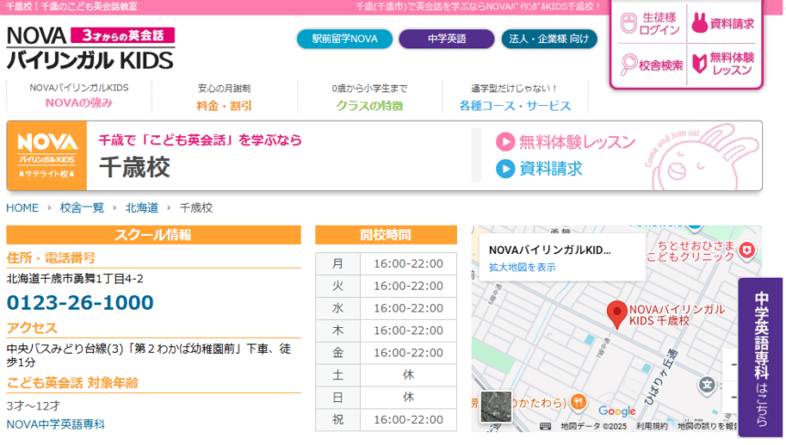The height and width of the screenshot is (445, 786).
Task: Click the 3才からの英会話 pink tag
Action: pos(122,36)
